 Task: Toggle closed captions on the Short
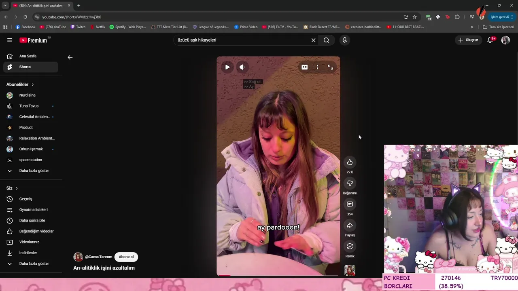coord(305,67)
